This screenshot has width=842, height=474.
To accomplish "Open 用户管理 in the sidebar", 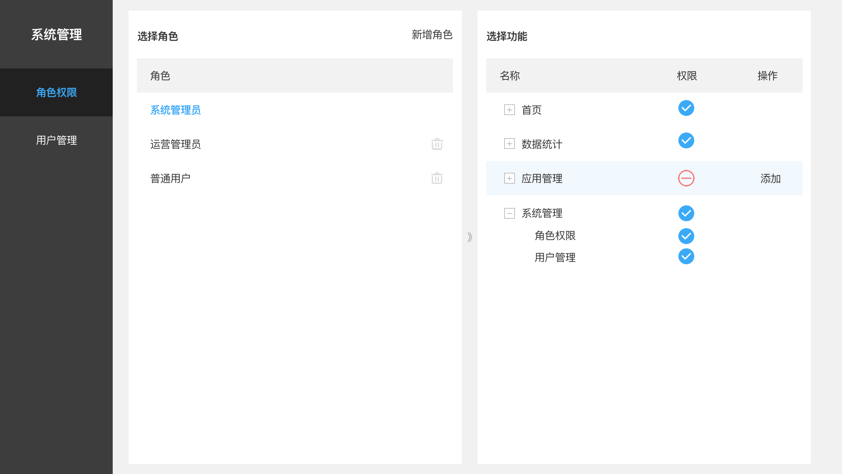I will [56, 140].
